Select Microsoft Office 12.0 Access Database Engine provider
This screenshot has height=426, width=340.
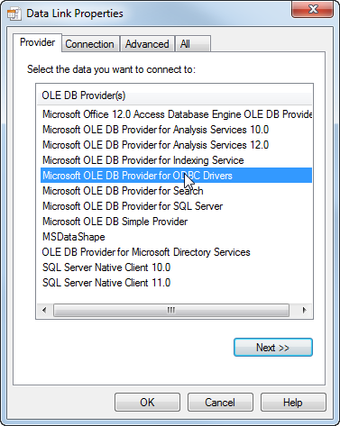point(177,114)
